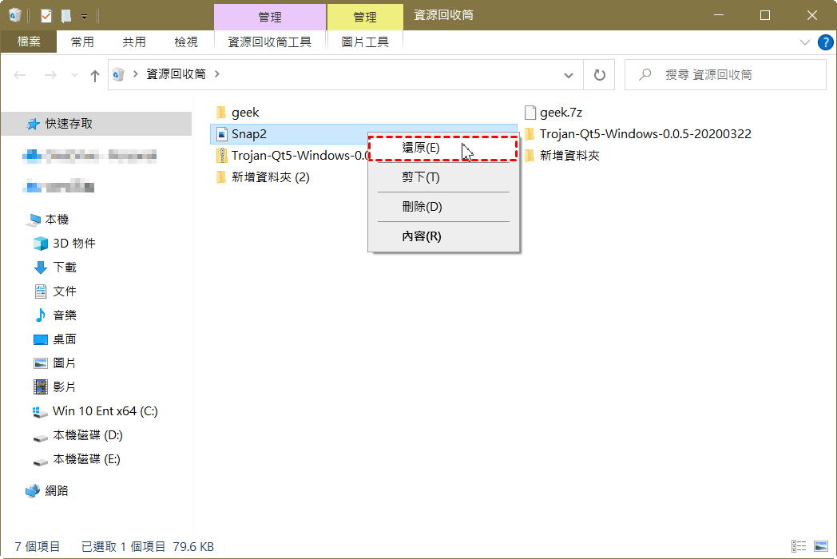Switch to details view in status bar
837x559 pixels.
click(x=799, y=546)
